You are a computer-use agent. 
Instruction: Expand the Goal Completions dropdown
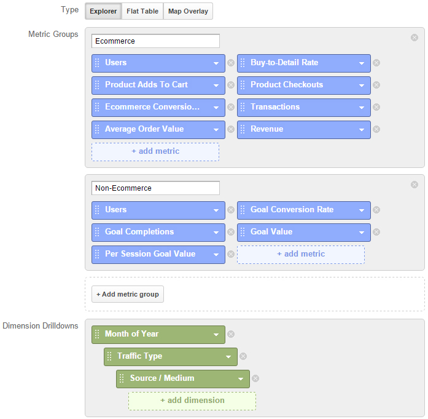pyautogui.click(x=216, y=233)
